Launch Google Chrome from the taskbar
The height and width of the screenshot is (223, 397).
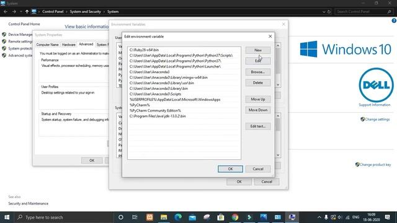coord(235,217)
